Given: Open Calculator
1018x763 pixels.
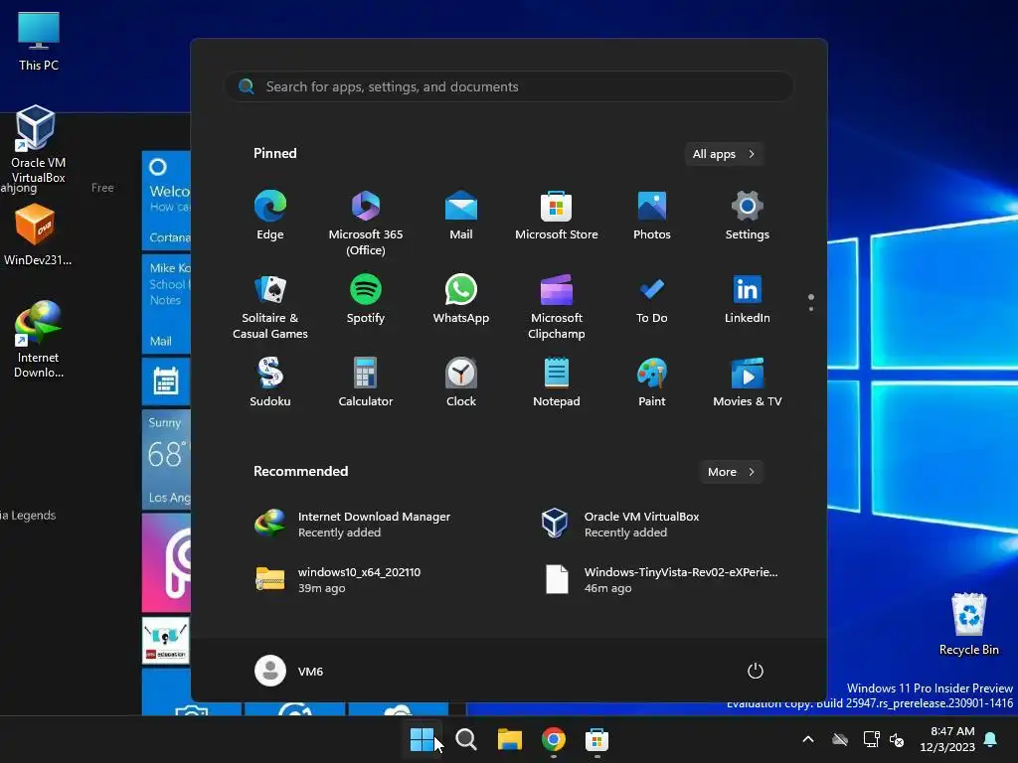Looking at the screenshot, I should click(x=366, y=382).
